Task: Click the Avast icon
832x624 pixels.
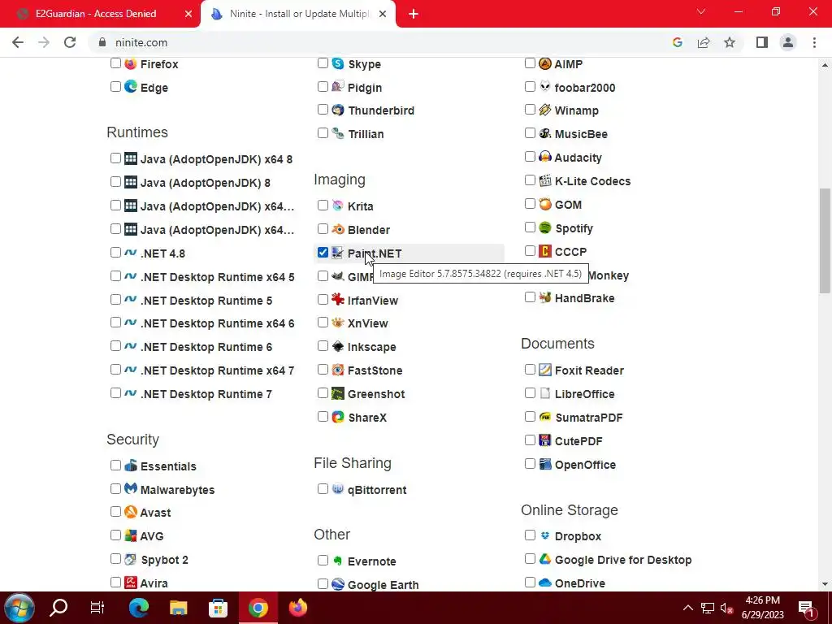Action: coord(131,512)
